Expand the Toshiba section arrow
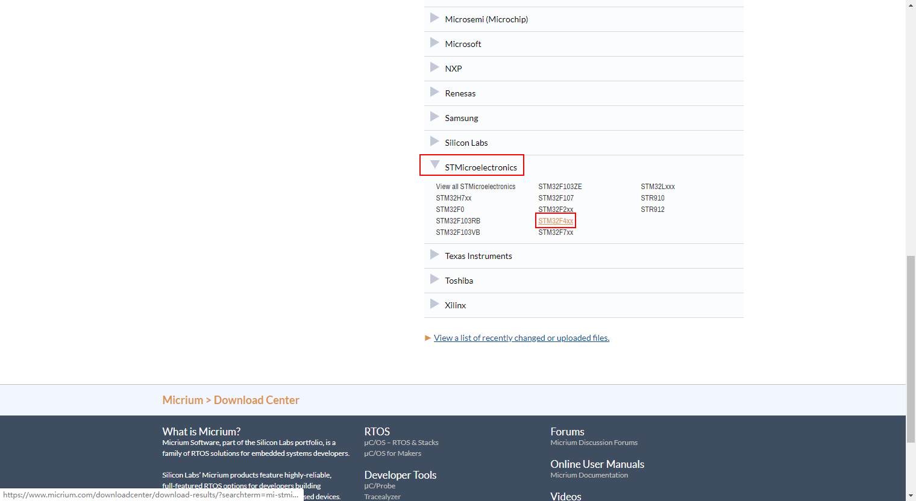Image resolution: width=916 pixels, height=501 pixels. click(434, 279)
